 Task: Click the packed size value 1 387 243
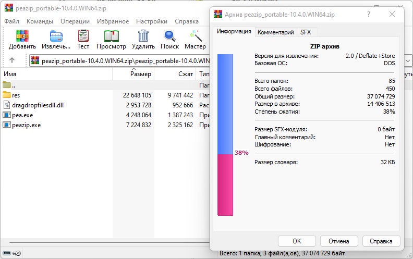click(180, 115)
